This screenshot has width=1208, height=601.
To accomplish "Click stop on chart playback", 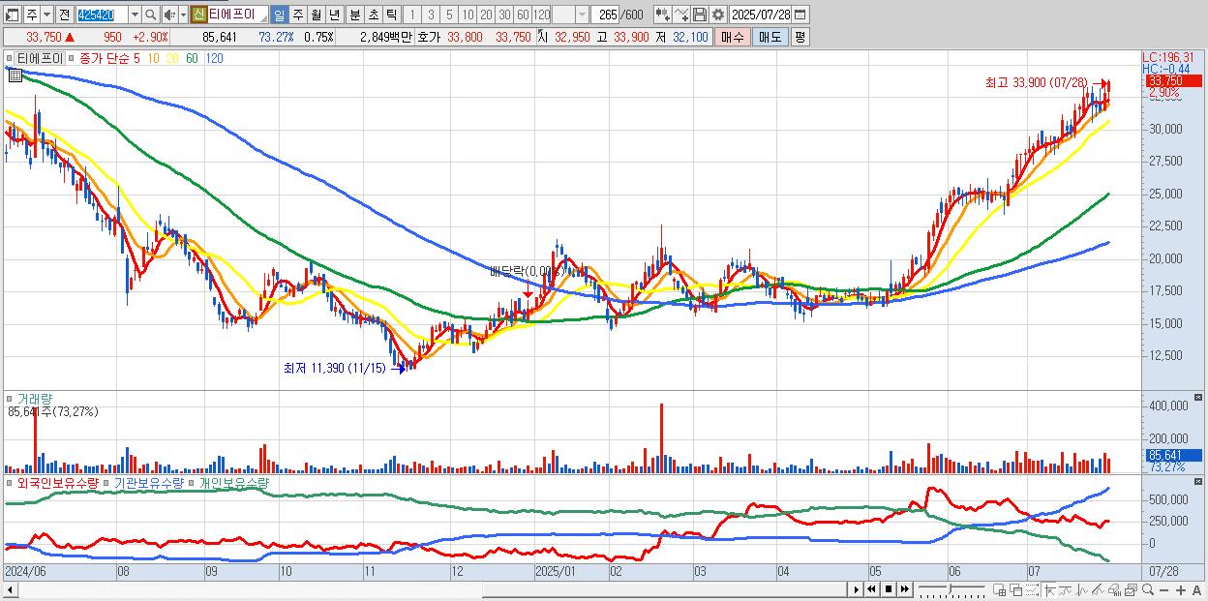I will (x=889, y=589).
